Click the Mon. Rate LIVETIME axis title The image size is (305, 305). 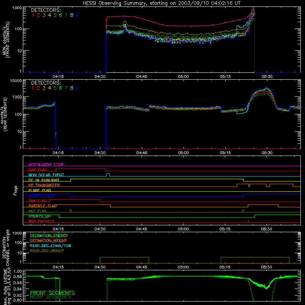pos(7,286)
